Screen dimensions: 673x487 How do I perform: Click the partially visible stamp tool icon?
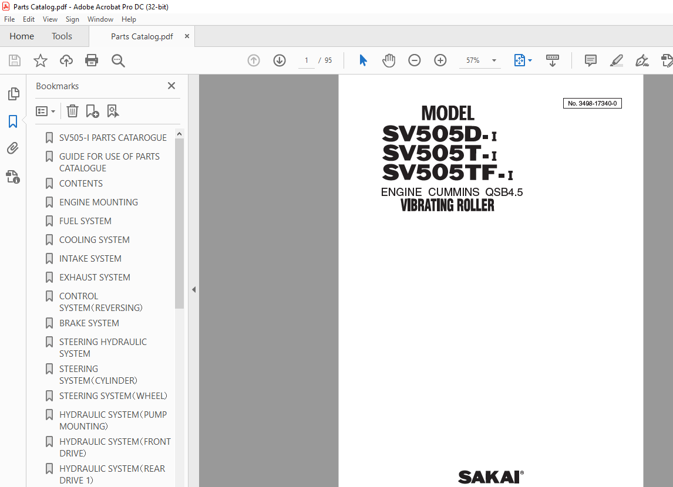(x=667, y=60)
